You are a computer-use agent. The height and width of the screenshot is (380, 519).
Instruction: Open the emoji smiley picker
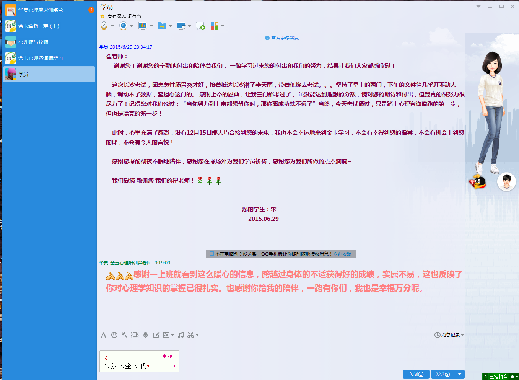coord(114,335)
